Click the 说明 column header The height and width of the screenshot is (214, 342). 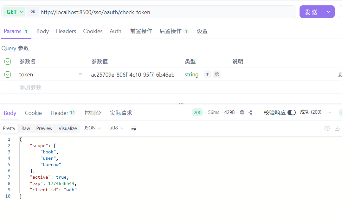click(x=238, y=62)
